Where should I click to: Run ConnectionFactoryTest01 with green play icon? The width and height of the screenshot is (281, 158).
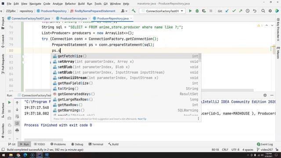click(190, 11)
